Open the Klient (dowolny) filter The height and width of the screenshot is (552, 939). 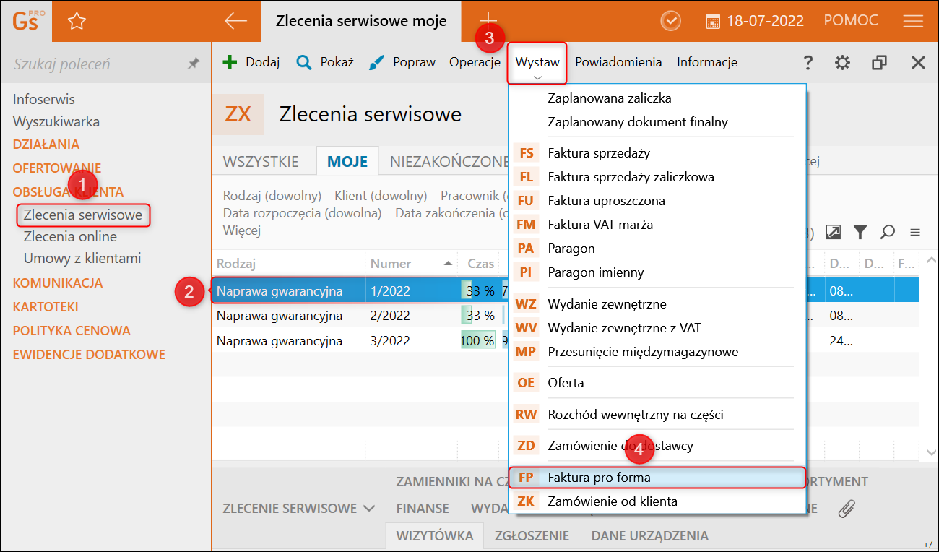pos(381,196)
